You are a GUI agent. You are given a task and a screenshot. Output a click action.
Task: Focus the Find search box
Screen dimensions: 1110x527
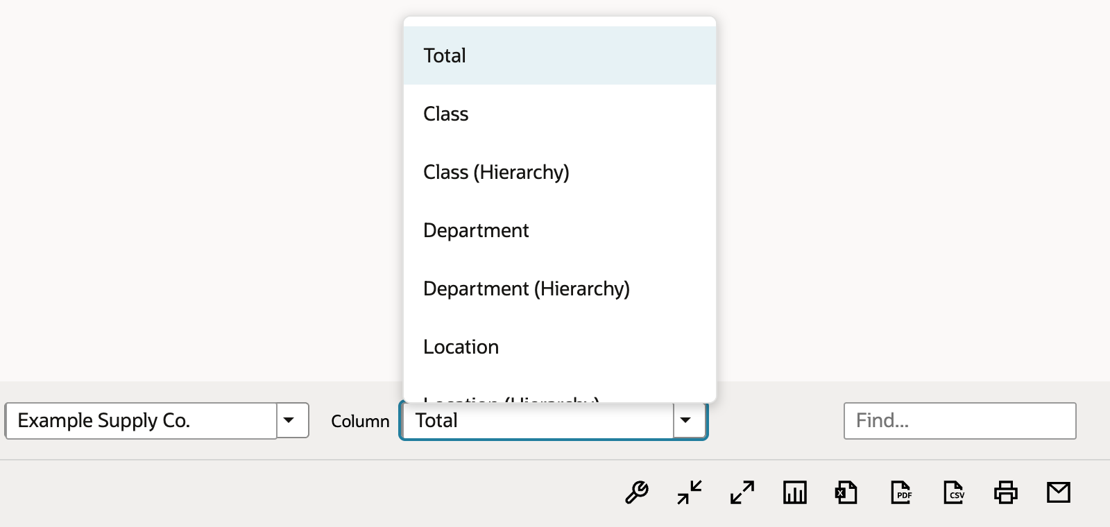point(959,420)
